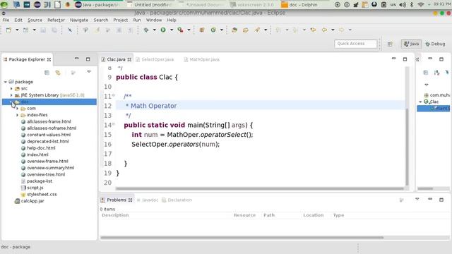The height and width of the screenshot is (254, 452).
Task: Fold the main method at line 14
Action: (x=114, y=124)
